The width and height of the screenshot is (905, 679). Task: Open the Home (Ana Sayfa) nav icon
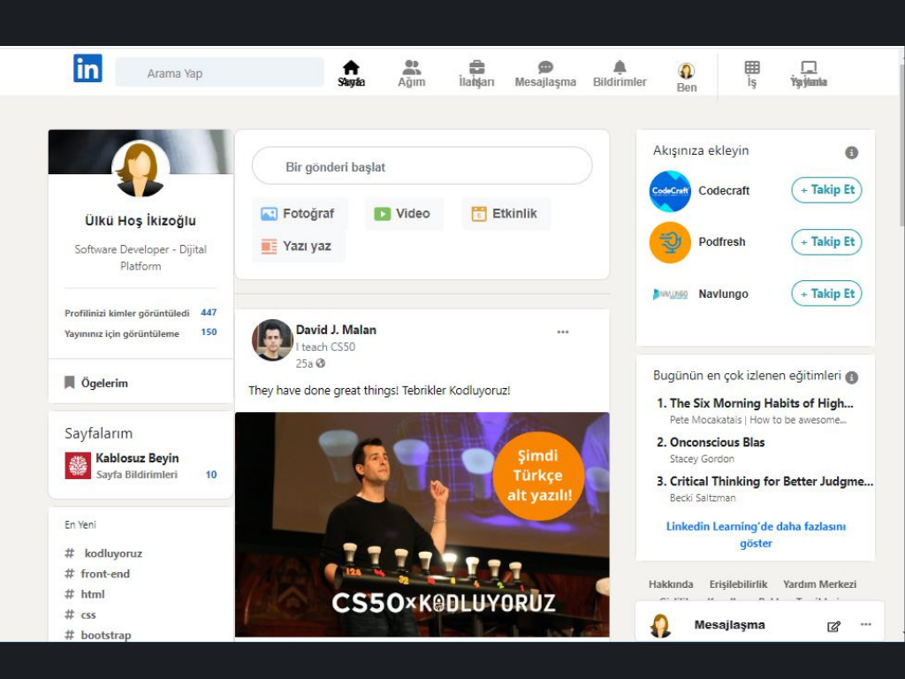tap(351, 67)
